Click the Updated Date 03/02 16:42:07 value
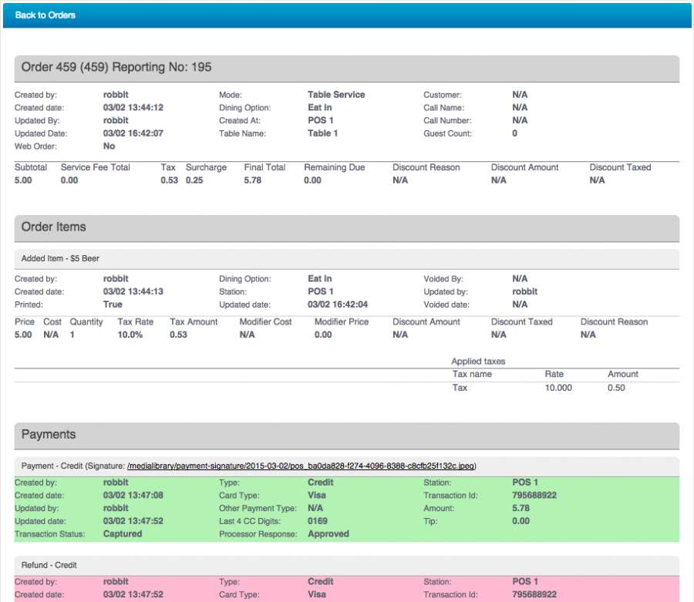The height and width of the screenshot is (602, 694). pos(133,133)
